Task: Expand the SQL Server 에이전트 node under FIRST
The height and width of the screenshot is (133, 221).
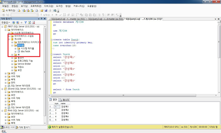Action: click(x=6, y=86)
